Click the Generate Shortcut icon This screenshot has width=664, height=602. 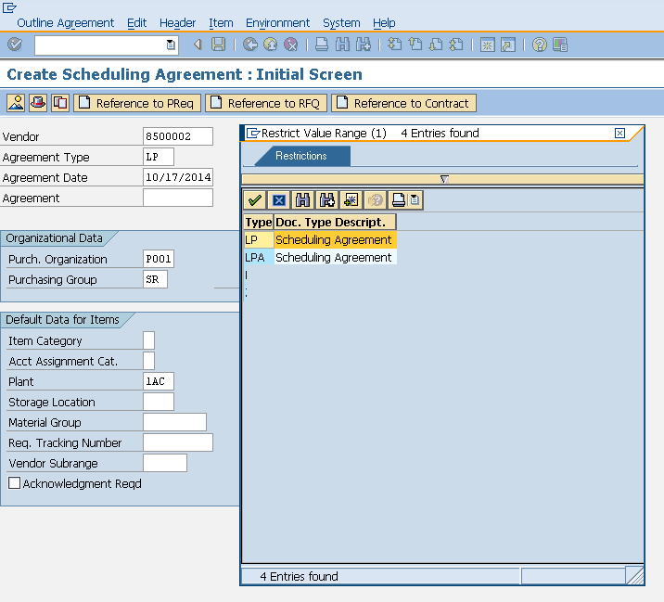tap(508, 45)
